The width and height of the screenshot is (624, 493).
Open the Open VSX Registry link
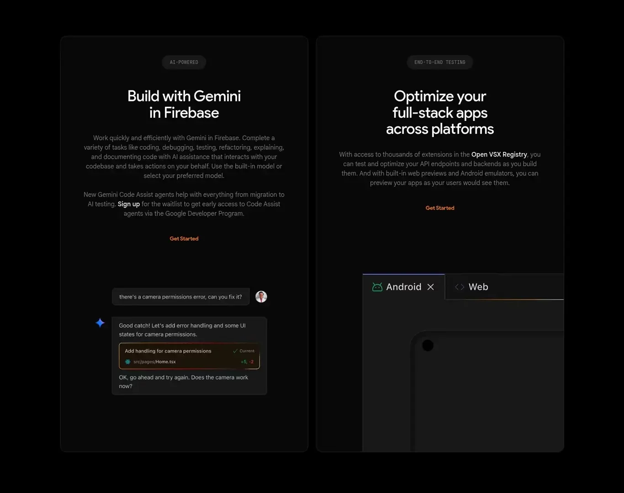click(x=499, y=154)
